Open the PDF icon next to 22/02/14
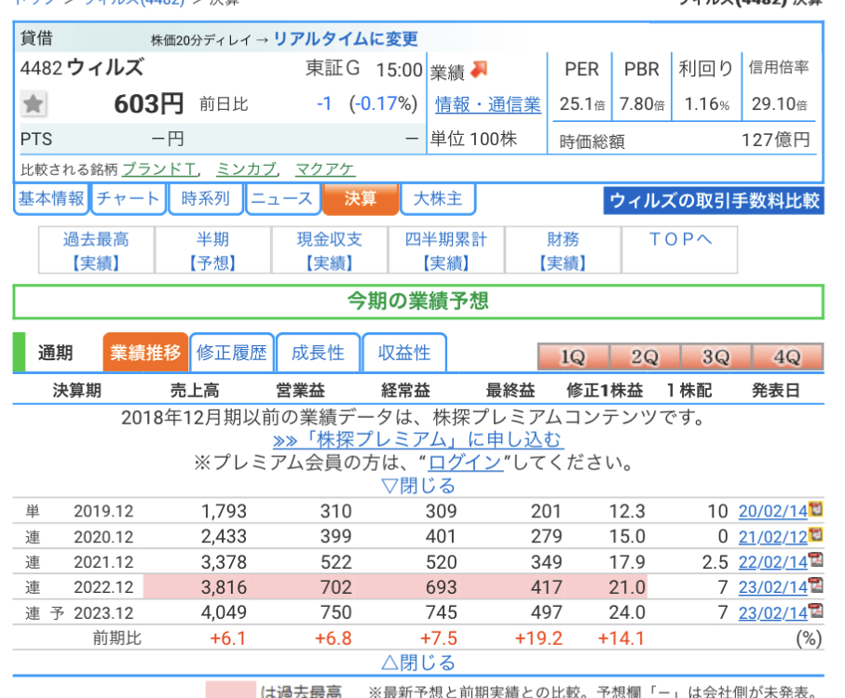Viewport: 845px width, 698px height. click(x=816, y=559)
